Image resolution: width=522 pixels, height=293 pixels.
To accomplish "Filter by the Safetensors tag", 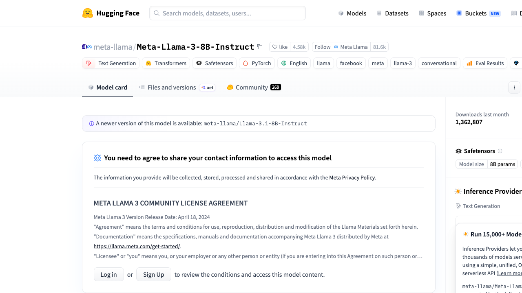I will (215, 63).
